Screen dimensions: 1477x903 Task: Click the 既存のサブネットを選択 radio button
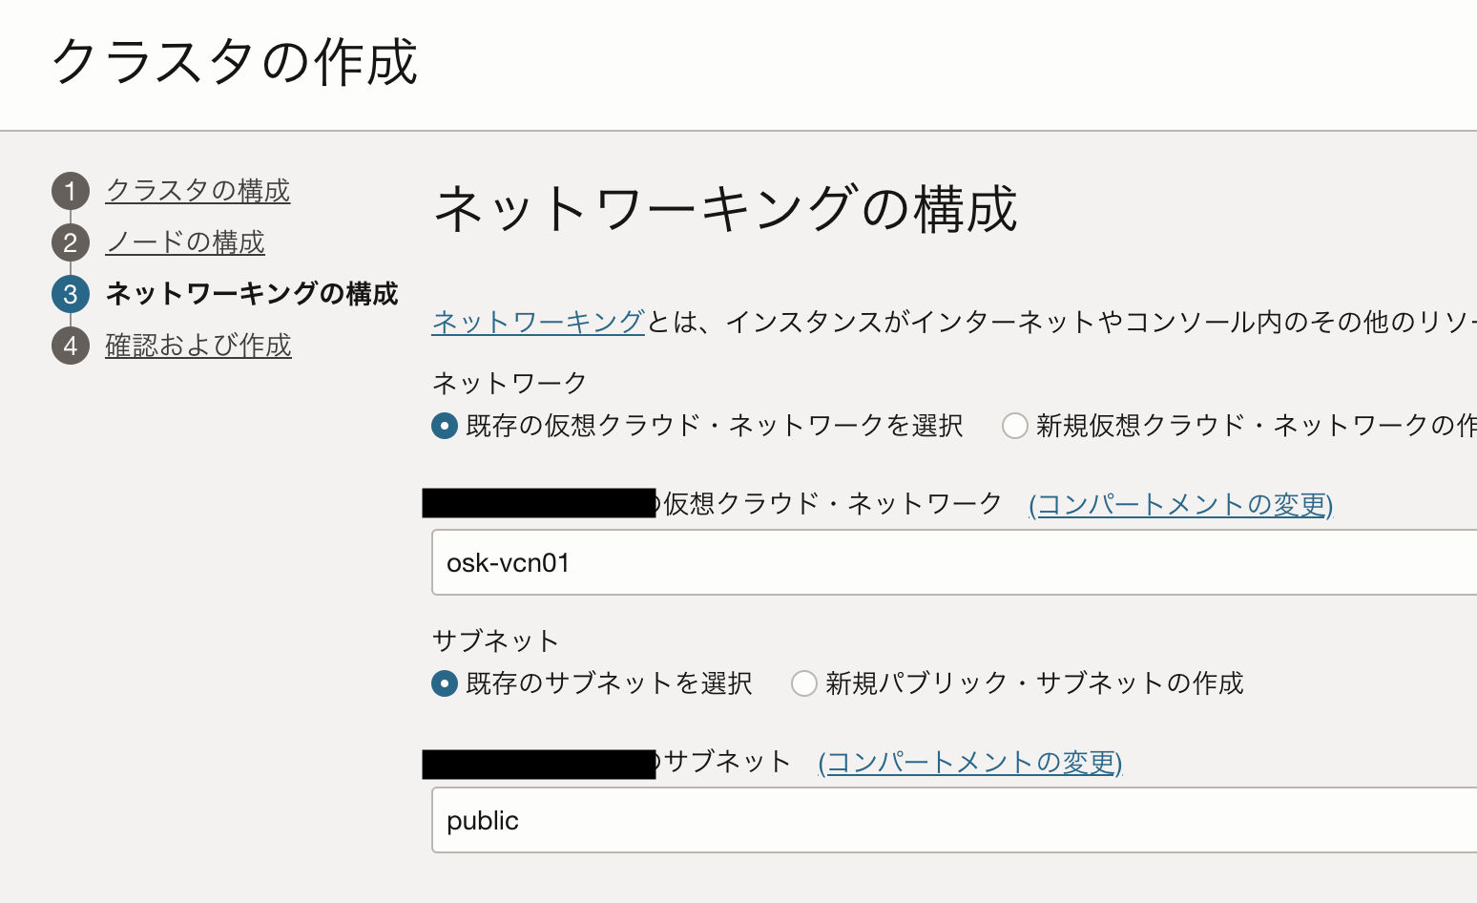pyautogui.click(x=444, y=683)
